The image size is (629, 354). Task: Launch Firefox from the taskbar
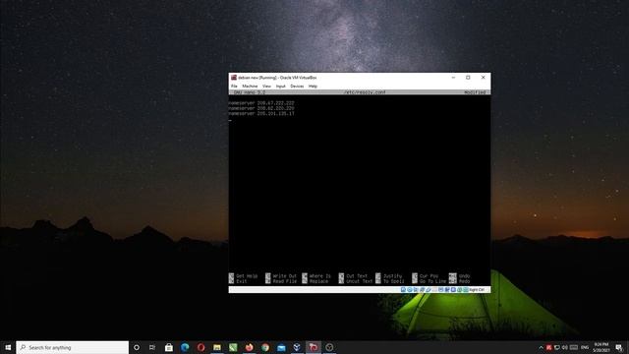tap(249, 347)
